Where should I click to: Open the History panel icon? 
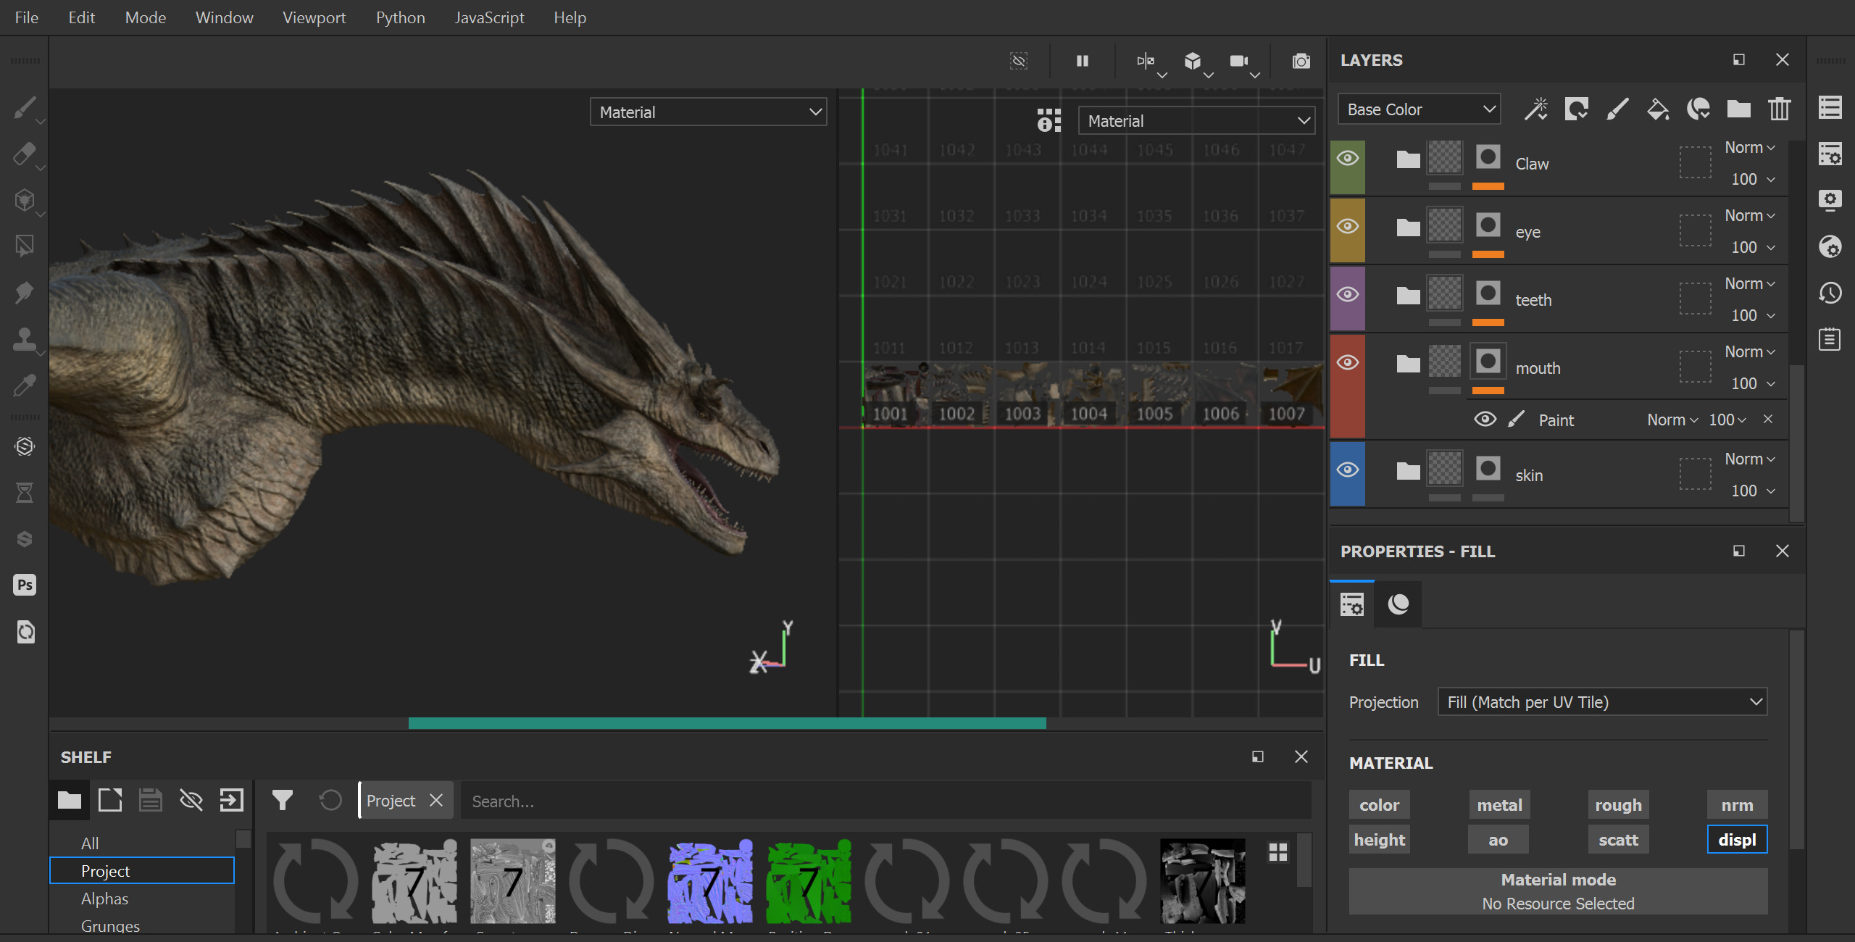1830,293
